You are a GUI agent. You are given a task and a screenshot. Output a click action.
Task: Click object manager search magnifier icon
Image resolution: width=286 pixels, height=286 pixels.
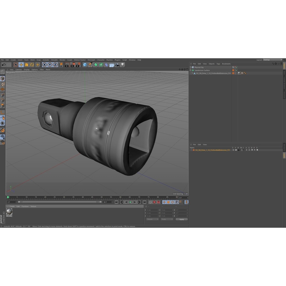pos(273,64)
